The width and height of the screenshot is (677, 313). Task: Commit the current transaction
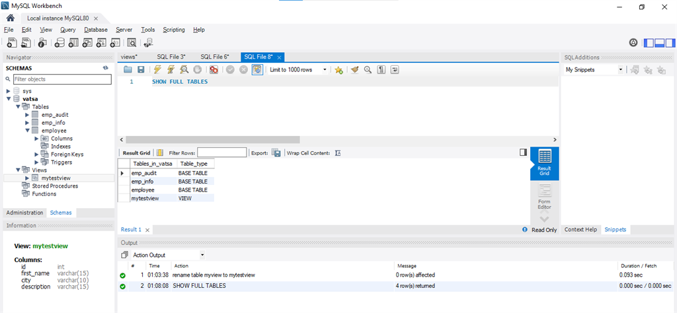pos(230,69)
